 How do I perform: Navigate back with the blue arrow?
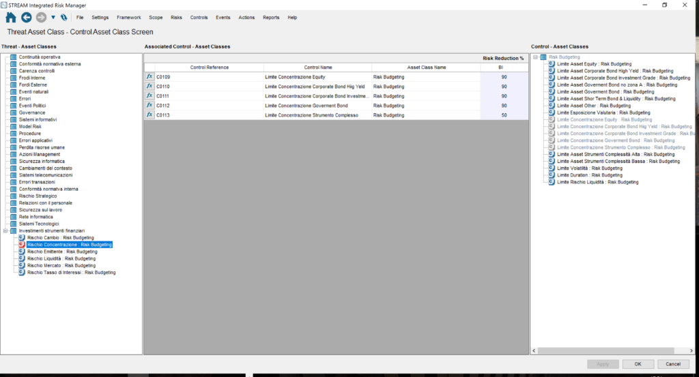27,17
